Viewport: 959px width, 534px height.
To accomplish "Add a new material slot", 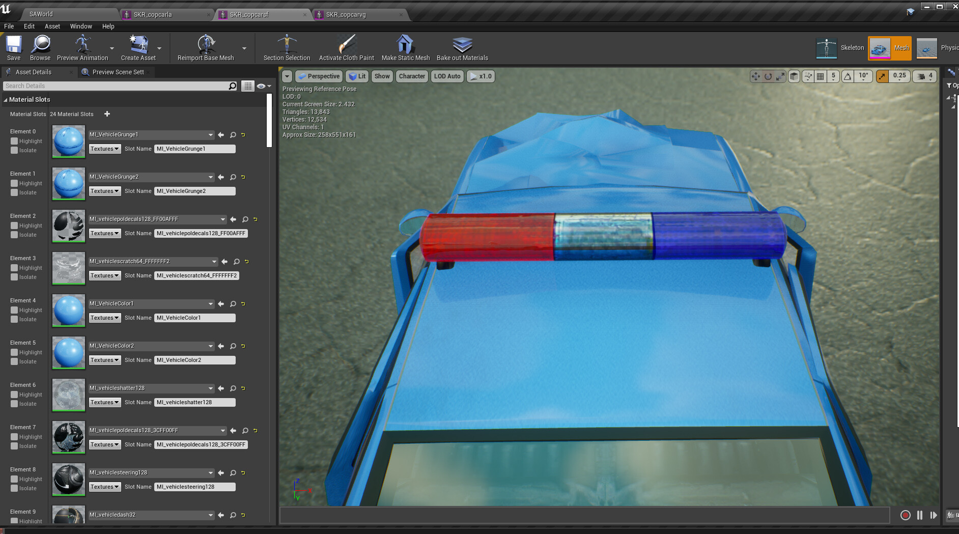I will [107, 114].
